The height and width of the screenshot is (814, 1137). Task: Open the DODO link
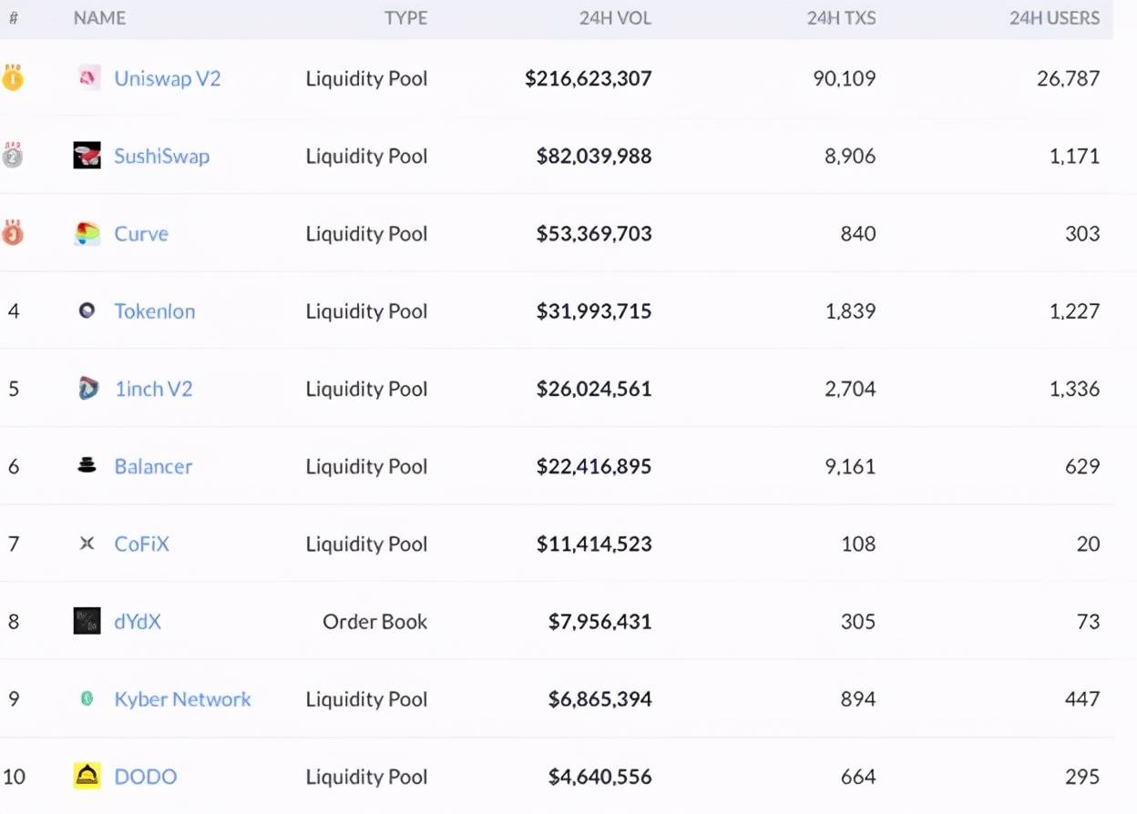(x=146, y=777)
